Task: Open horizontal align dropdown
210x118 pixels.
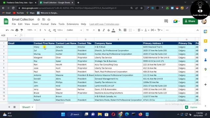Action: 140,30
